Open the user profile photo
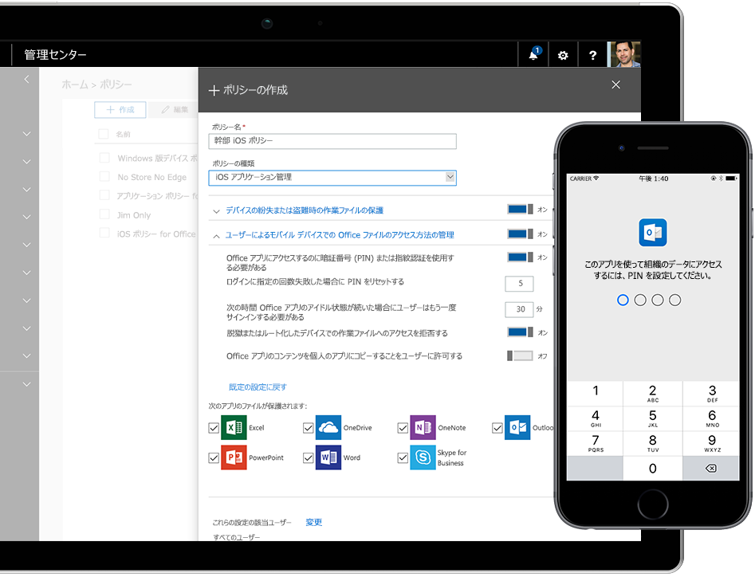 [624, 54]
